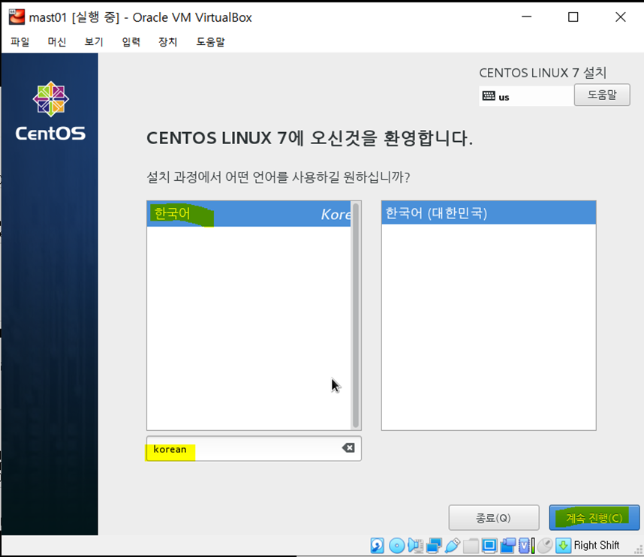Viewport: 644px width, 557px height.
Task: Open the 머신 menu
Action: click(57, 42)
